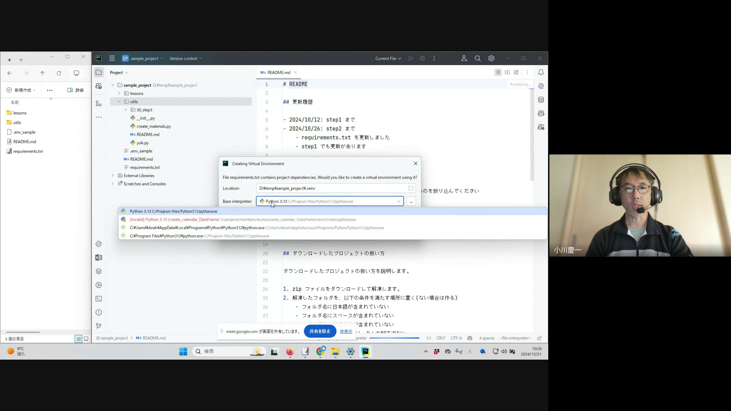Collapse the utils folder

119,102
